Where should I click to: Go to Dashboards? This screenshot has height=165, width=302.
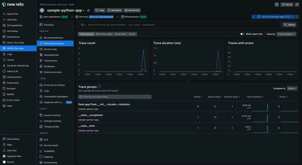[x=11, y=37]
